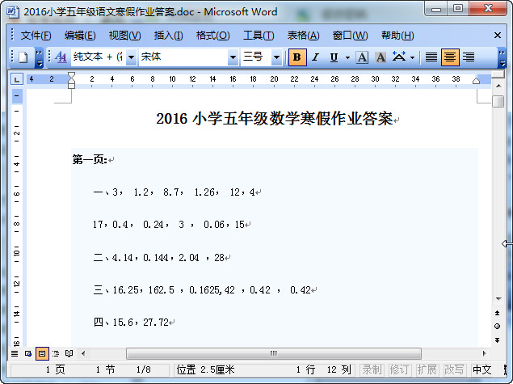The height and width of the screenshot is (384, 513).
Task: Apply Character Border icon
Action: click(x=362, y=57)
